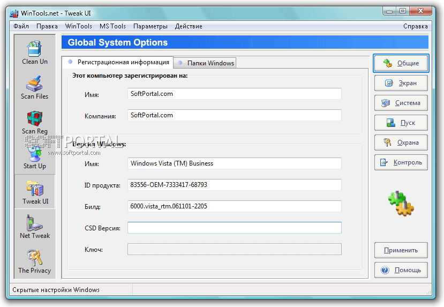Click the CSD Версия input field
The image size is (444, 307).
(235, 228)
